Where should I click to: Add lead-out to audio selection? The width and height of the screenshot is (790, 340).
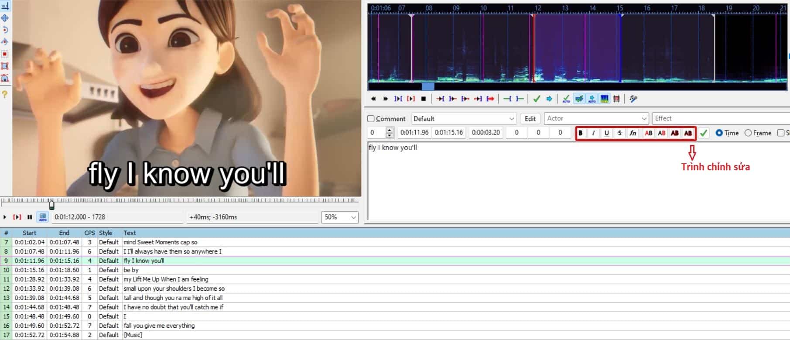point(520,99)
